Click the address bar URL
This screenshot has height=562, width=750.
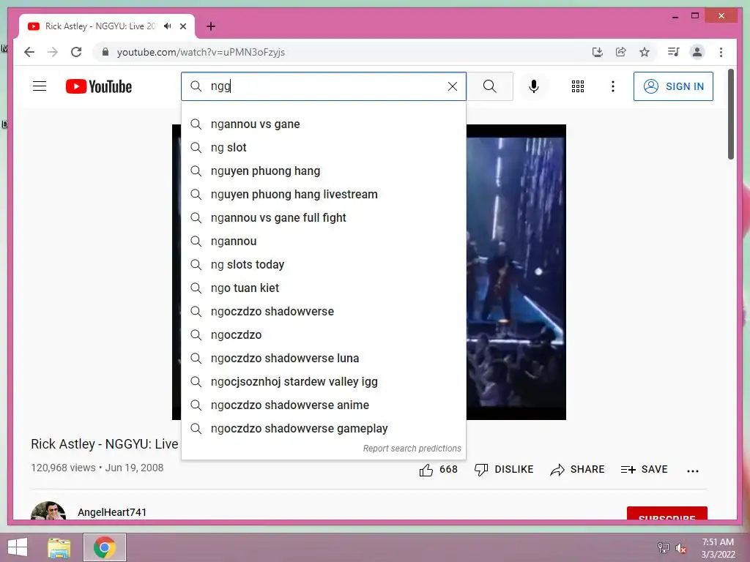(201, 52)
